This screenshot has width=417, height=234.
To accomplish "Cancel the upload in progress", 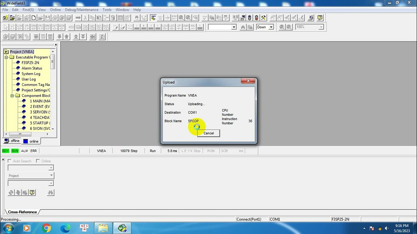I will pyautogui.click(x=208, y=133).
